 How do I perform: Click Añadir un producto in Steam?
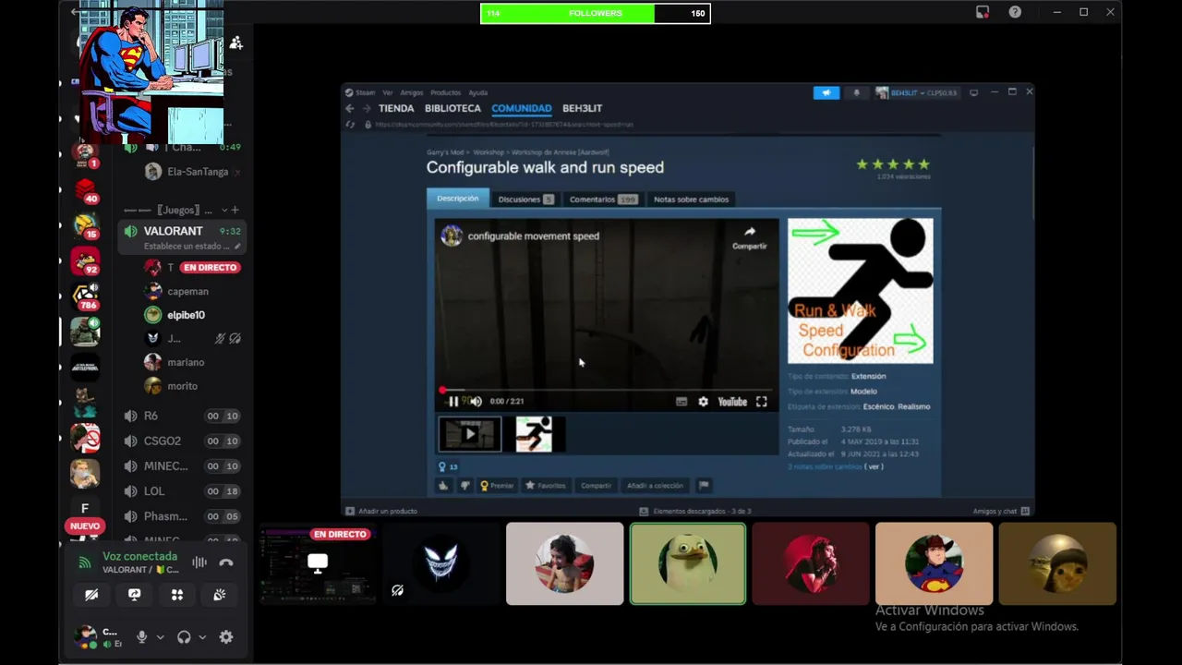pyautogui.click(x=381, y=511)
